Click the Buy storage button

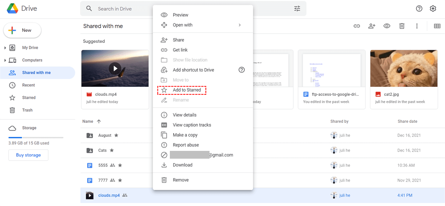(x=28, y=155)
